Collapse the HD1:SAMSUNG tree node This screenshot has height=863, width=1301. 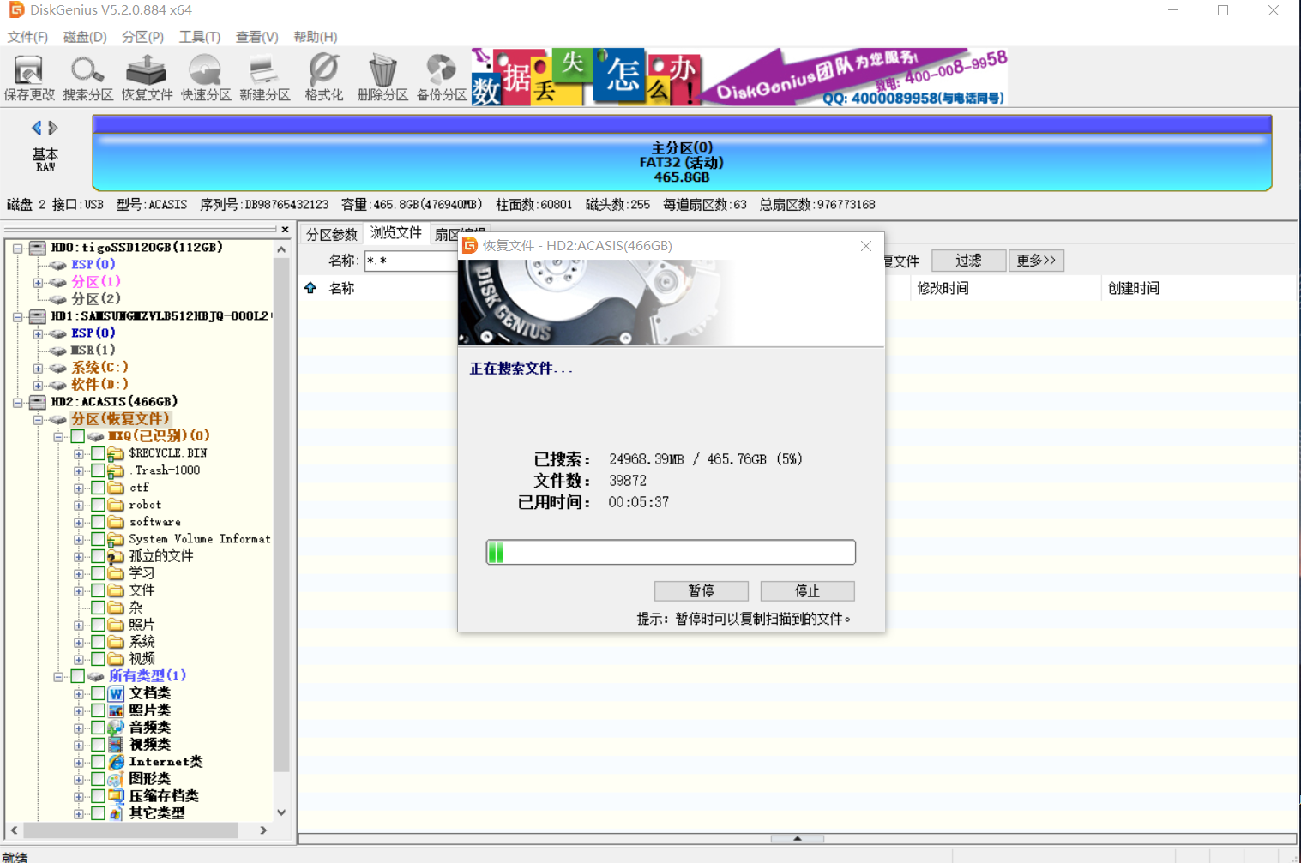[17, 316]
